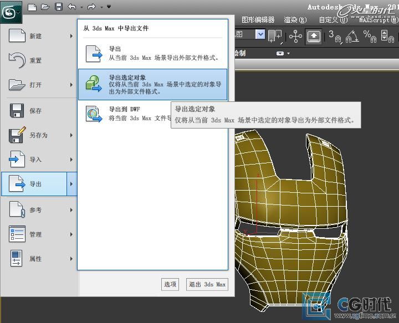Expand the 新建 submenu arrow

(x=71, y=36)
